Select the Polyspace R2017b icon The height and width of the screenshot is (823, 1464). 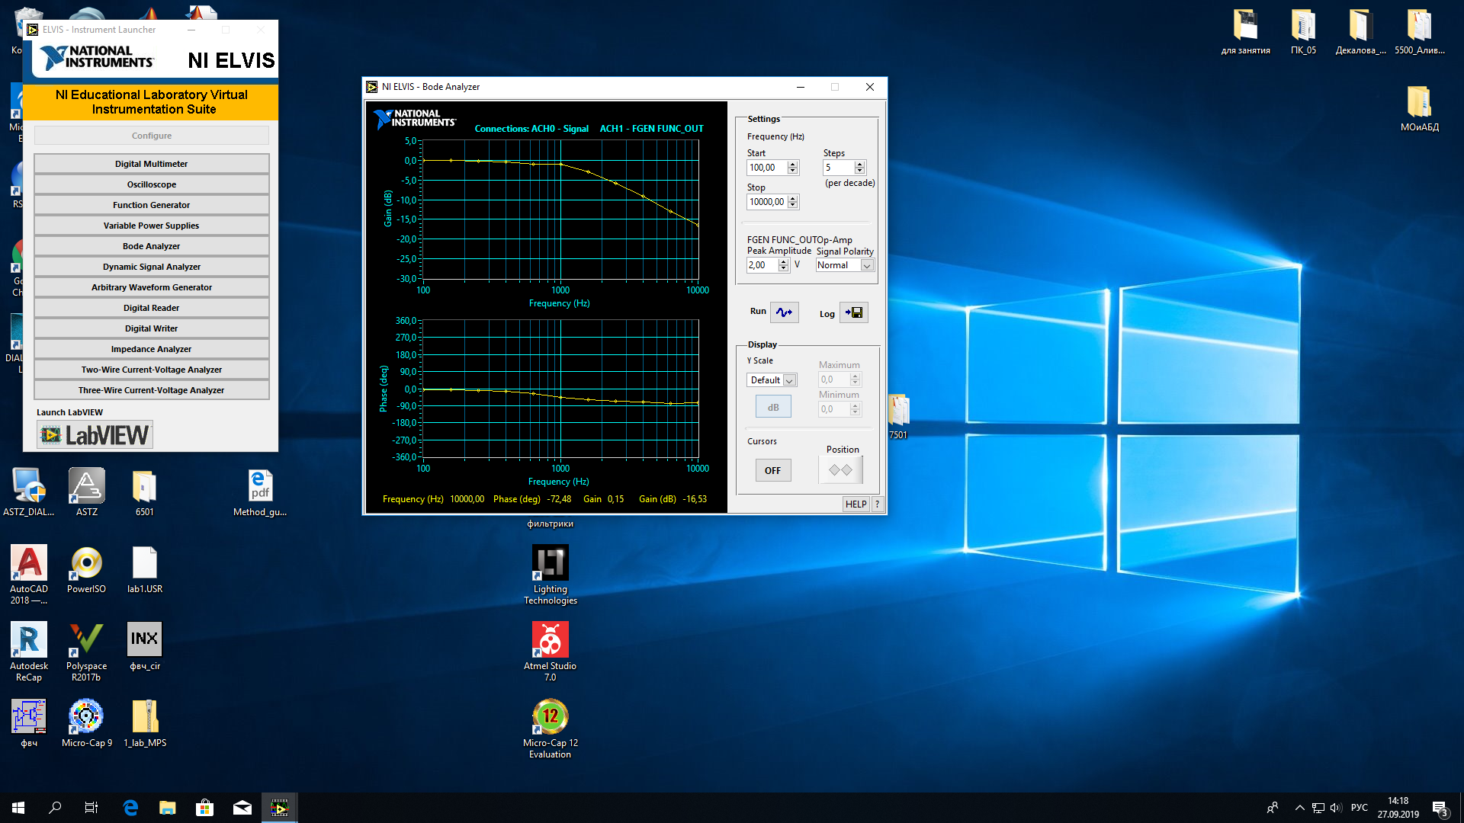(x=86, y=652)
